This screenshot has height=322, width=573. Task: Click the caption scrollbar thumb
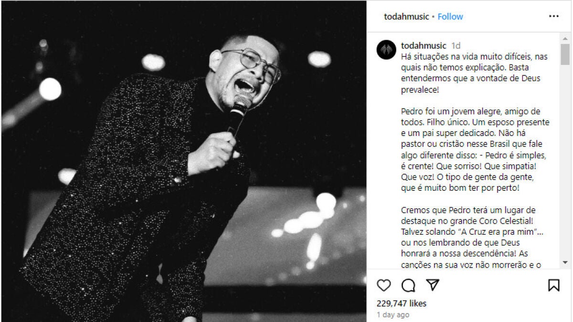565,54
